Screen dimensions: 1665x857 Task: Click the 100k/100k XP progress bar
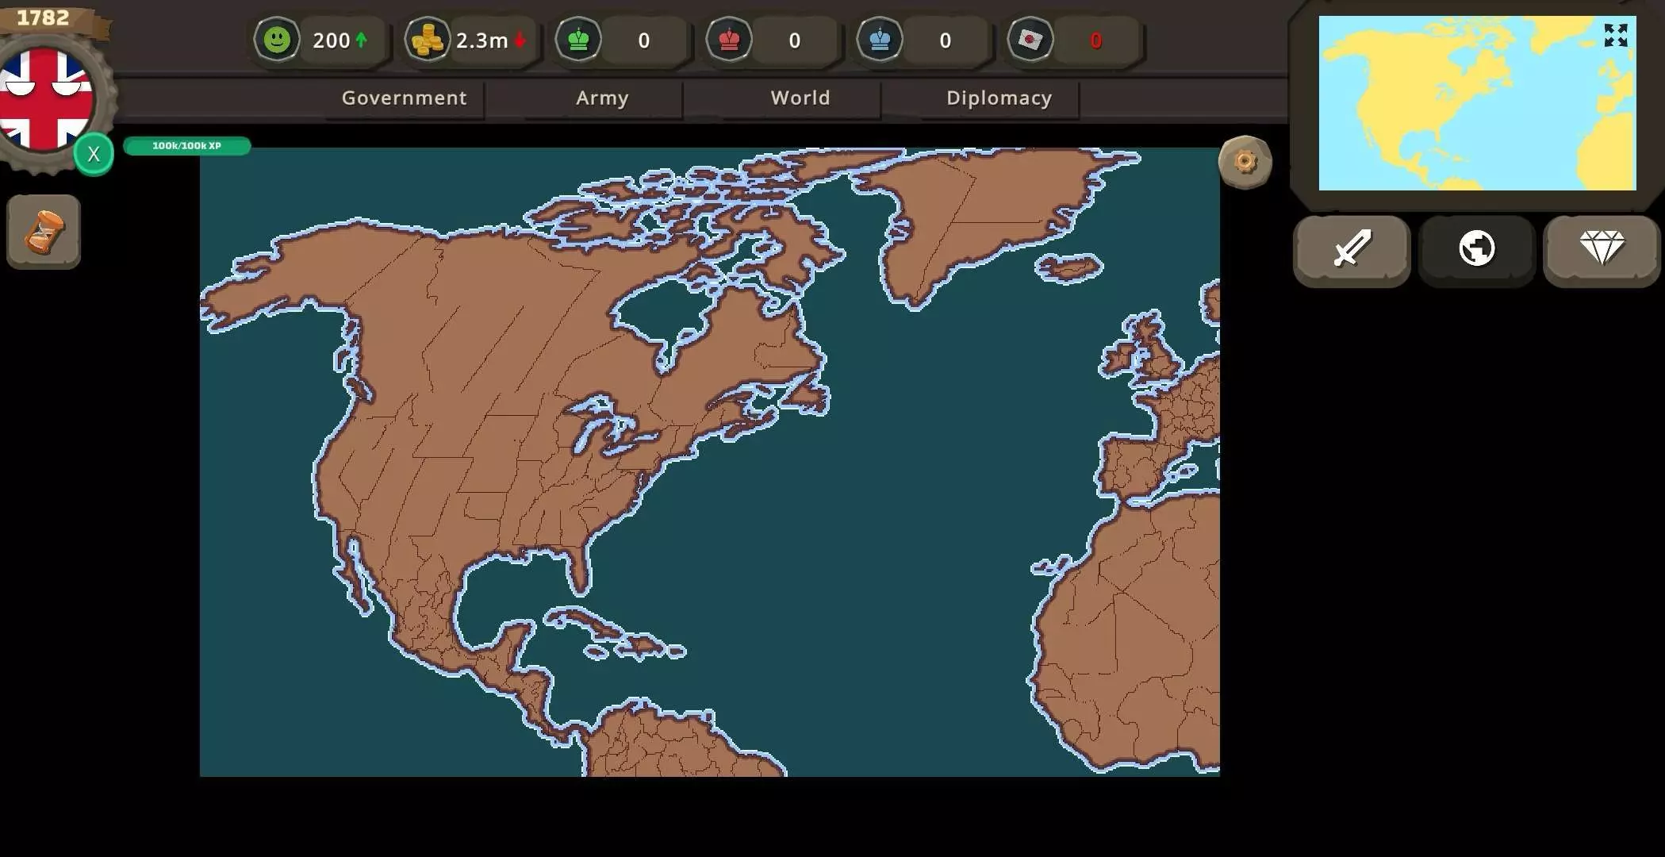pyautogui.click(x=187, y=146)
